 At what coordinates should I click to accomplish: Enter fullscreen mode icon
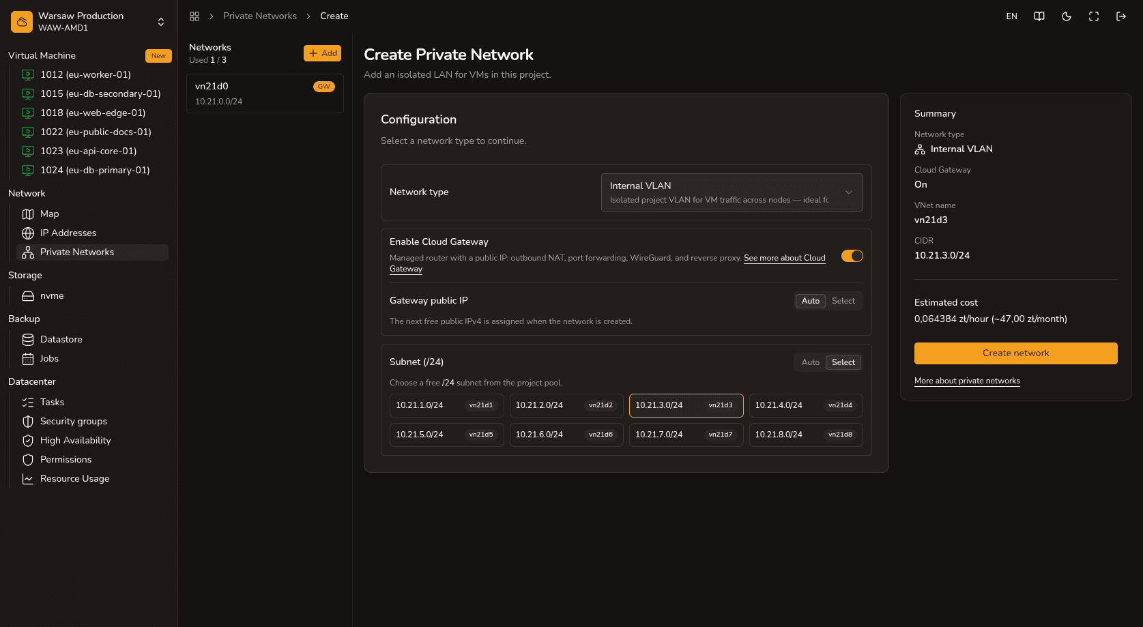pos(1094,16)
